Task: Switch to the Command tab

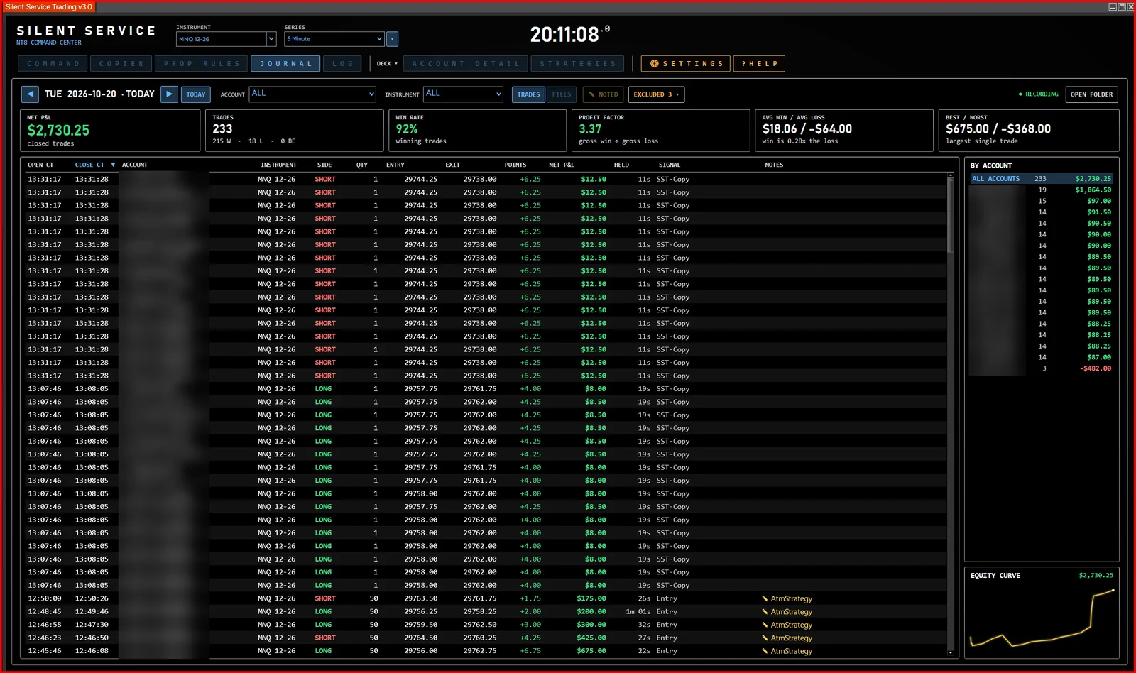Action: tap(53, 64)
